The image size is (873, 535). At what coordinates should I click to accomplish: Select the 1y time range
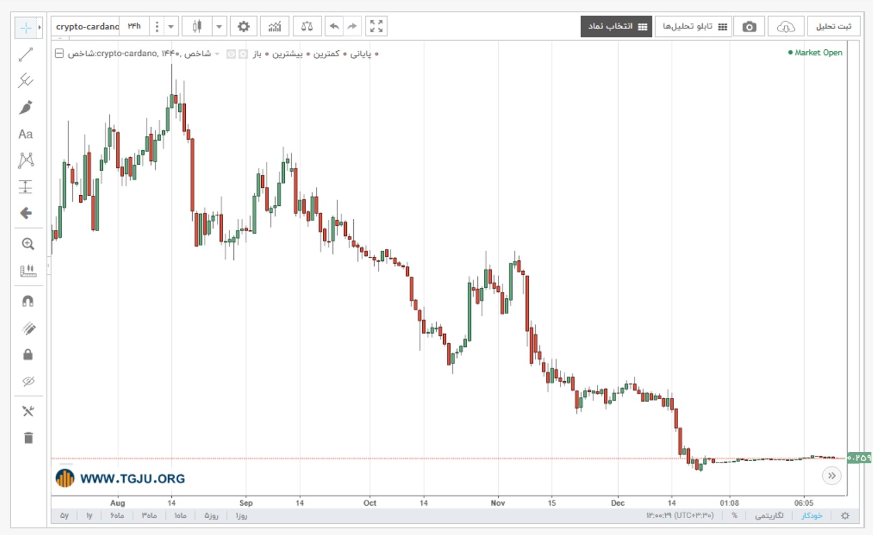tap(89, 516)
